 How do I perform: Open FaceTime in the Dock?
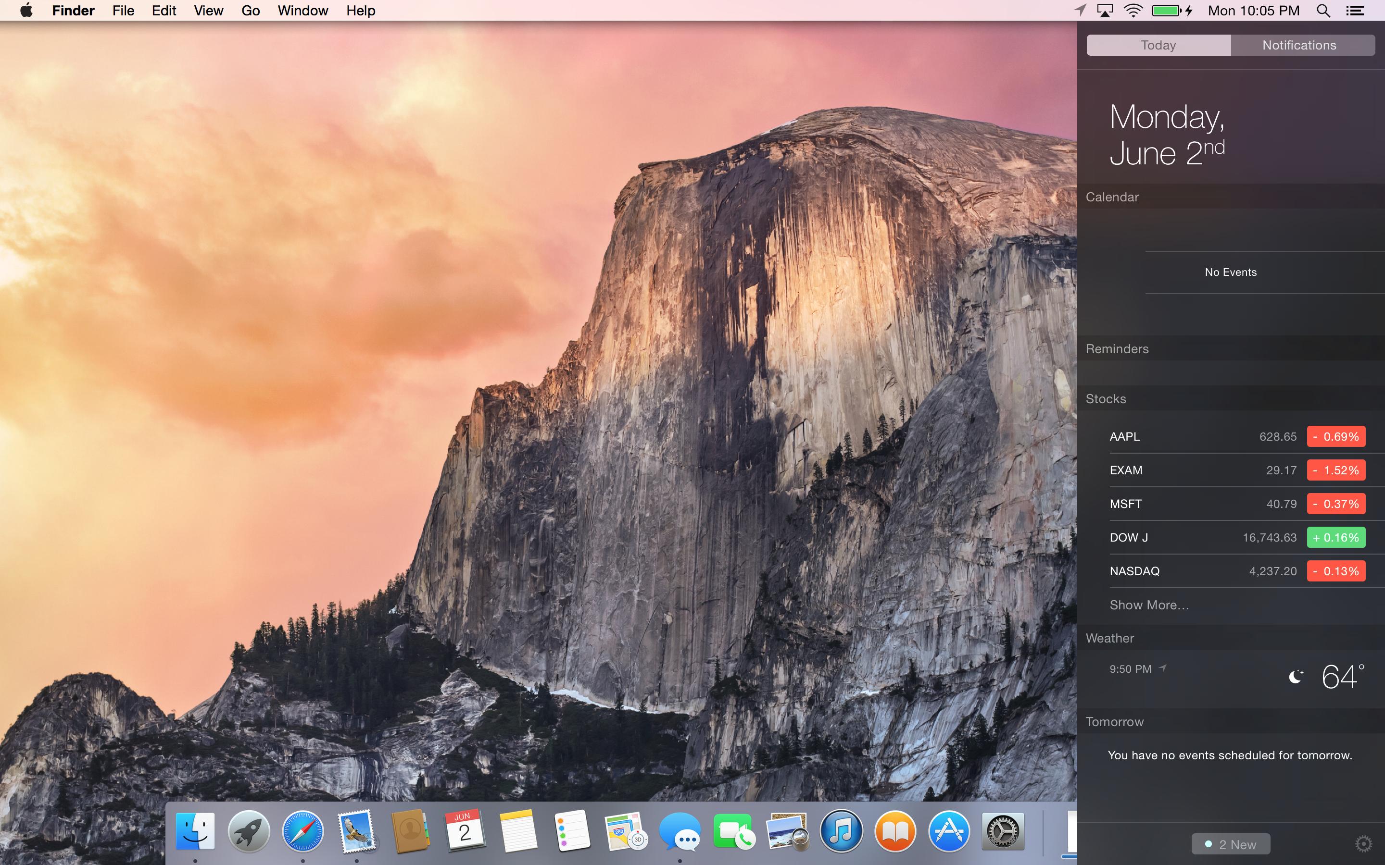pyautogui.click(x=734, y=832)
